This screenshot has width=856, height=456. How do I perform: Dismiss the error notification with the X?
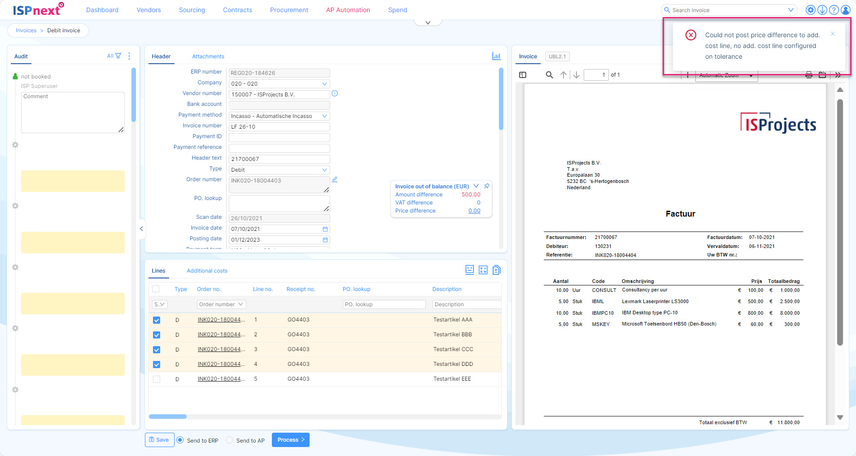[833, 34]
